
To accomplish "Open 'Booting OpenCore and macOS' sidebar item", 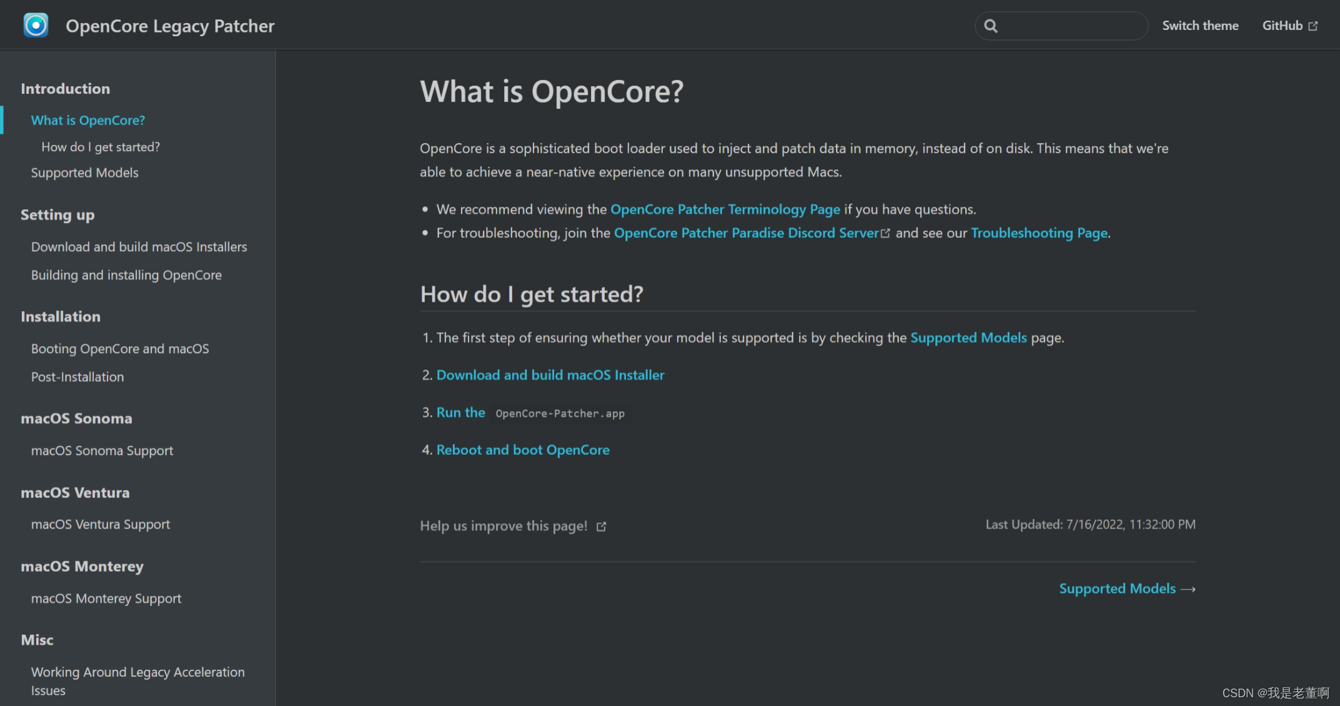I will [120, 349].
